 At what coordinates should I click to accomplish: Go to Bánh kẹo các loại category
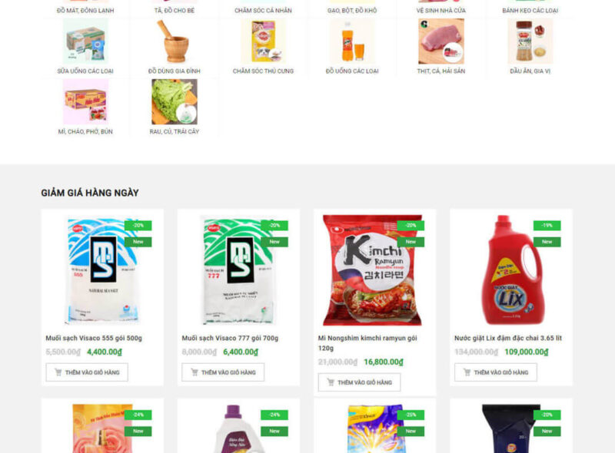(530, 11)
